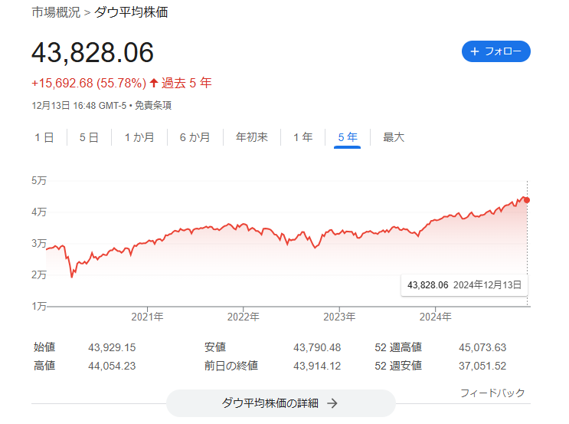This screenshot has height=424, width=569.
Task: Click the 2021年 axis label
Action: [147, 317]
